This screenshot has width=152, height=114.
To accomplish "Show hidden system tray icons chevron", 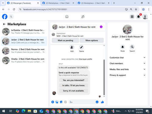I will point(126,111).
